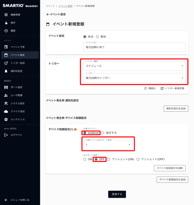Click the ポート設定 sliders icon

pyautogui.click(x=6, y=87)
